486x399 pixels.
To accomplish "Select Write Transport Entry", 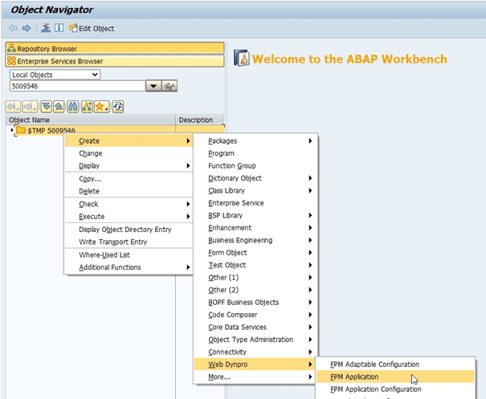I will coord(129,242).
